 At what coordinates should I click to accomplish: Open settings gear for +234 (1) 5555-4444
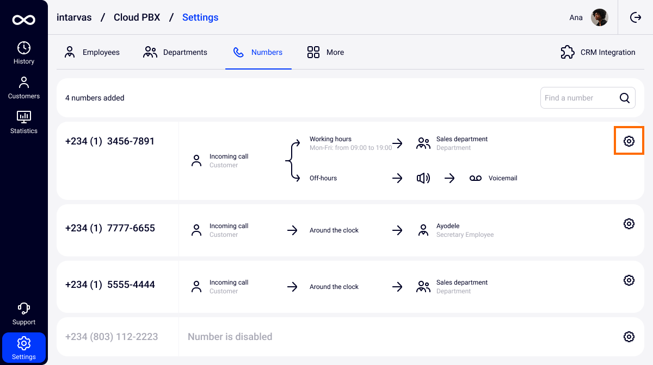[x=629, y=280]
